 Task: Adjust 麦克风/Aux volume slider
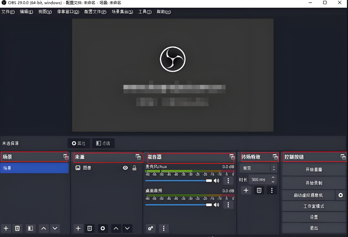(179, 181)
